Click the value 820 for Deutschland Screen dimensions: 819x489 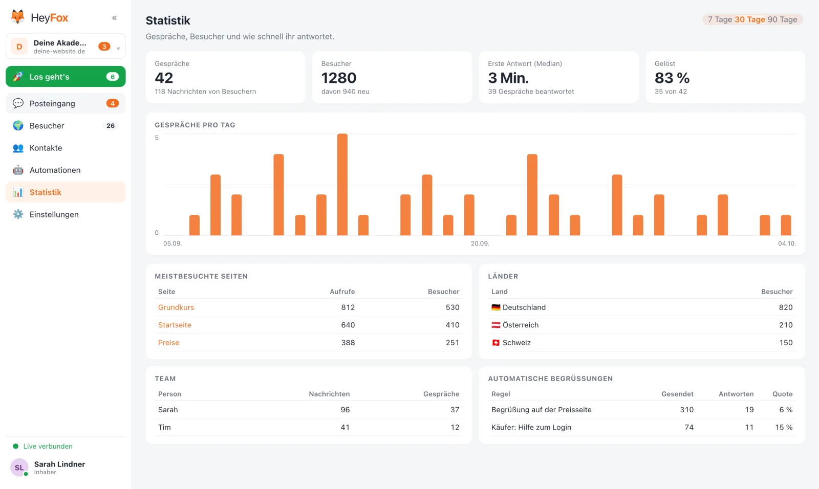point(786,307)
